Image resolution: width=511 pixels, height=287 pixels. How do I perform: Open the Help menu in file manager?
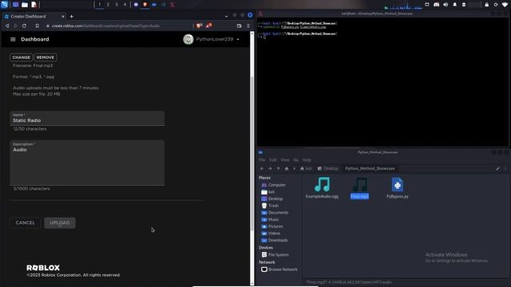[x=307, y=160]
